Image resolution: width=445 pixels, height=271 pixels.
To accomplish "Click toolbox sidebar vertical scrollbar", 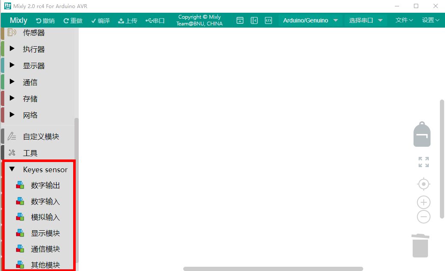I will [x=76, y=191].
